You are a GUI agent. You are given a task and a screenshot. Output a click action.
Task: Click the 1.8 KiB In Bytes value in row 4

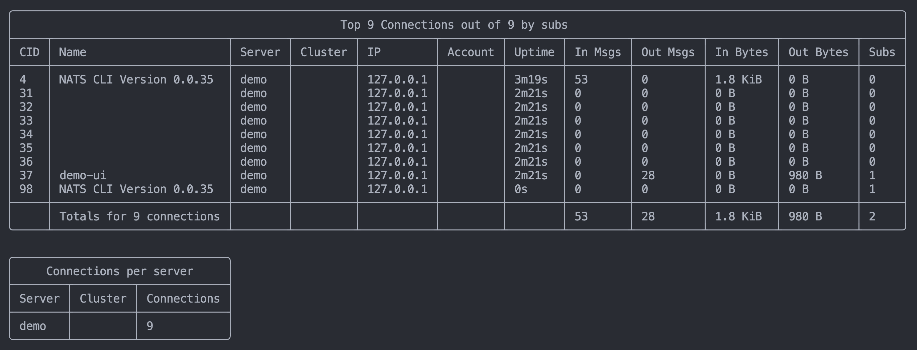pyautogui.click(x=739, y=79)
